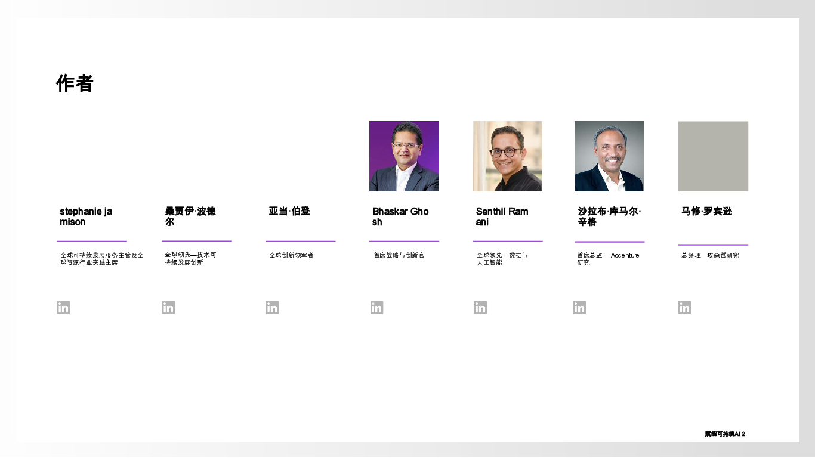Open LinkedIn icon under Senthil Ramani
This screenshot has height=458, width=815.
480,308
